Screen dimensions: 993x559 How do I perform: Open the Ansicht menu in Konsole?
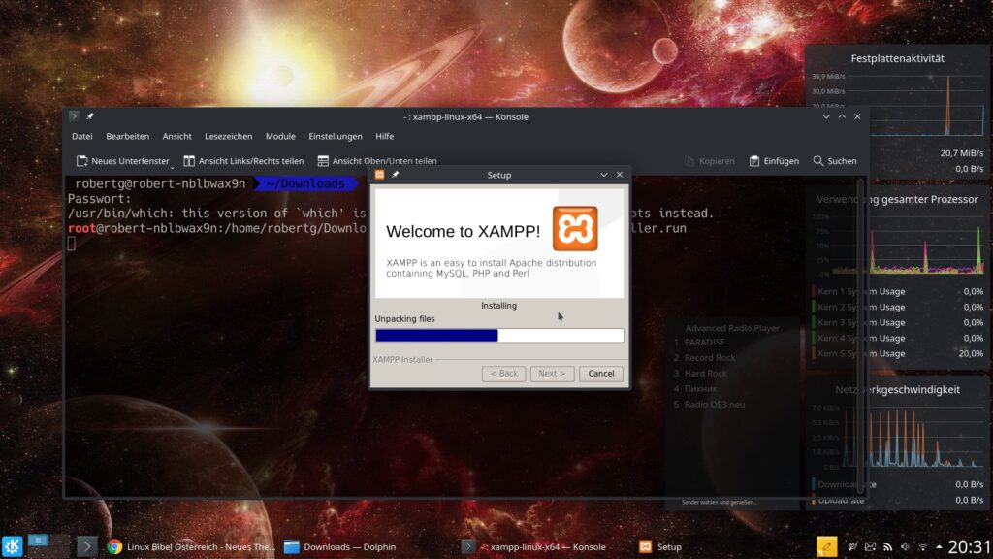176,136
